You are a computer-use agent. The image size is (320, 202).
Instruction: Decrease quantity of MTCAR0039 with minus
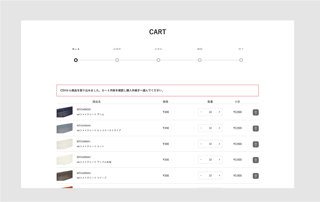[x=201, y=112]
